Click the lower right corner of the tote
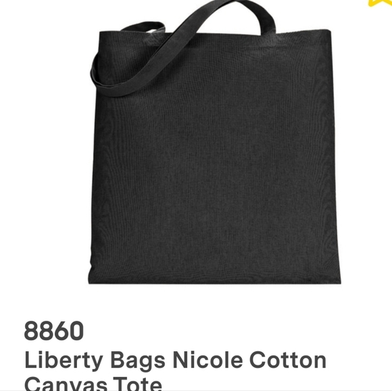Image resolution: width=392 pixels, height=391 pixels. click(337, 279)
